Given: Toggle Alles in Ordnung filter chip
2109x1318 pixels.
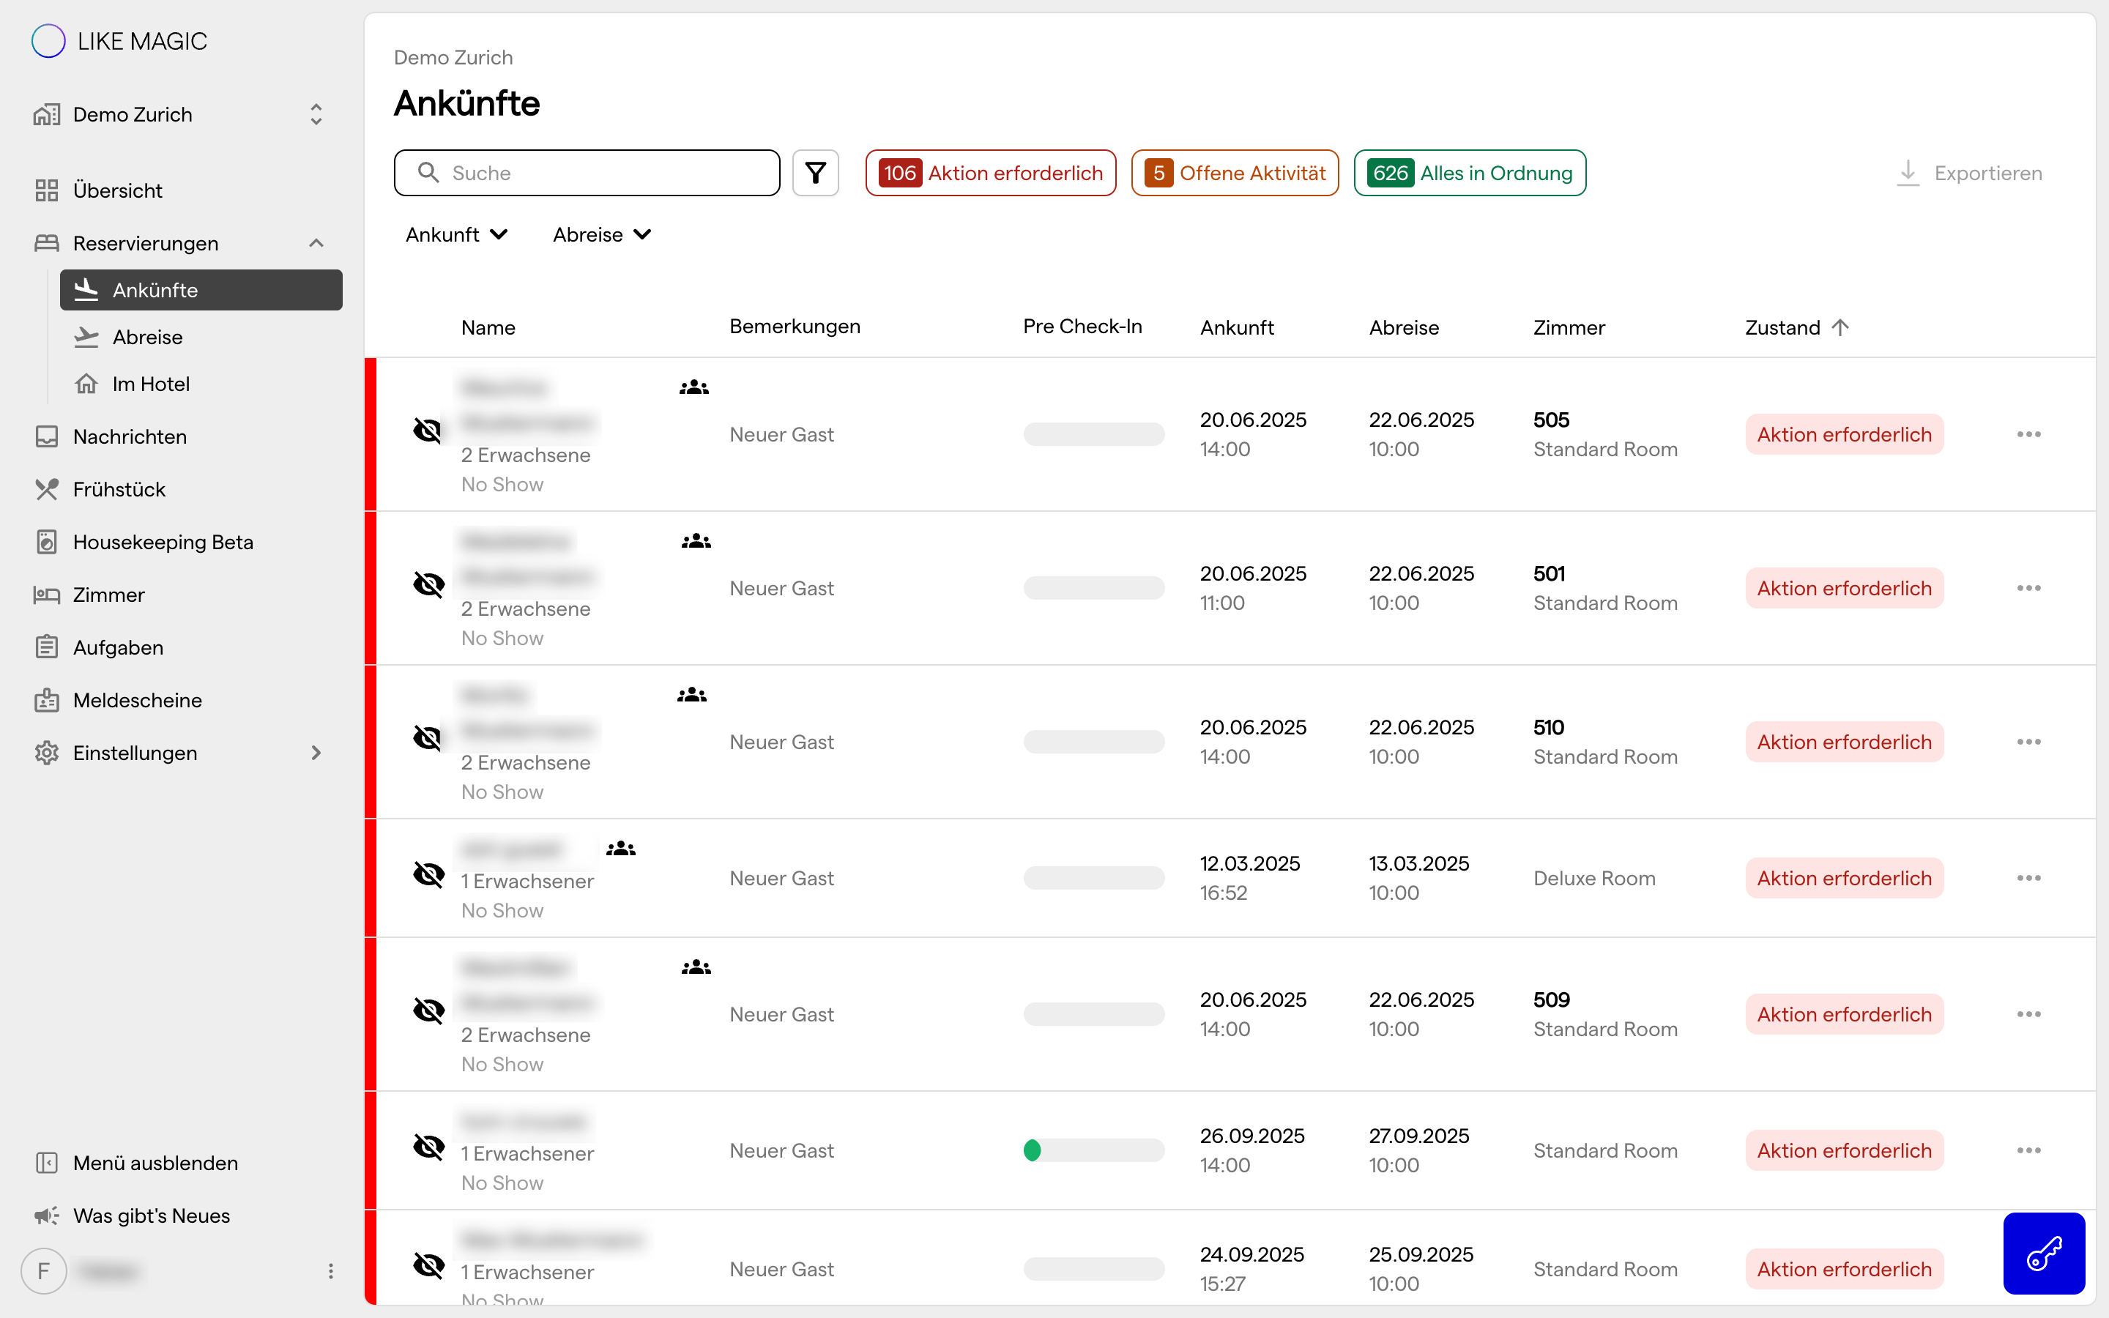Looking at the screenshot, I should pyautogui.click(x=1469, y=173).
